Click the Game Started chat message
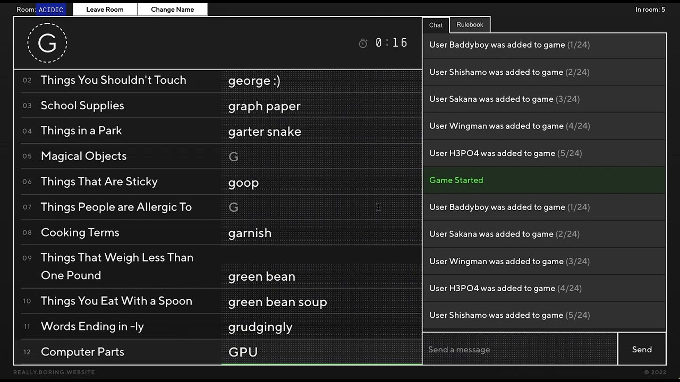Image resolution: width=680 pixels, height=382 pixels. 543,180
